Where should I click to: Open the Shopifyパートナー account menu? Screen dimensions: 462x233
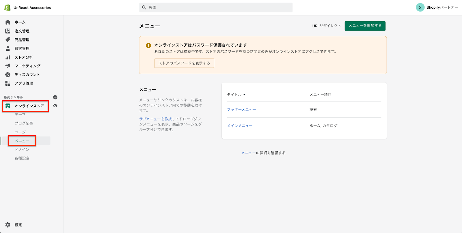pos(437,7)
